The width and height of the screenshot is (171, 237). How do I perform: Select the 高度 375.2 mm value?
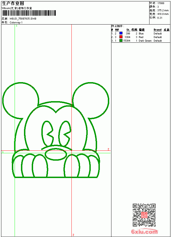pos(163,10)
